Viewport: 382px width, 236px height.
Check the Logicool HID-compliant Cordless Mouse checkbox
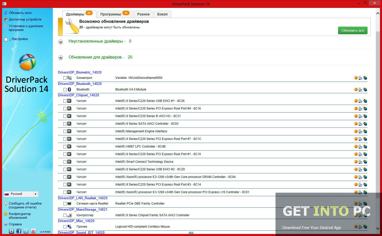point(65,227)
